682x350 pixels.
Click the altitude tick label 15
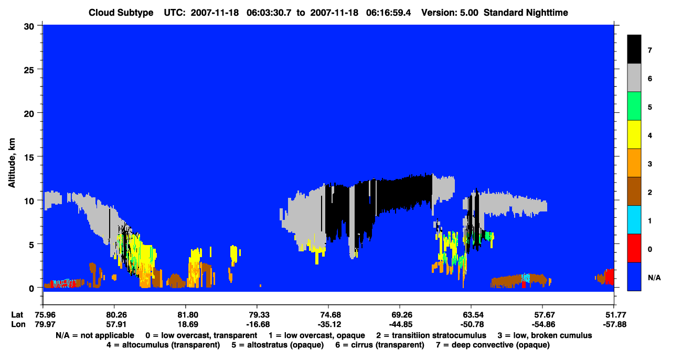pos(30,156)
